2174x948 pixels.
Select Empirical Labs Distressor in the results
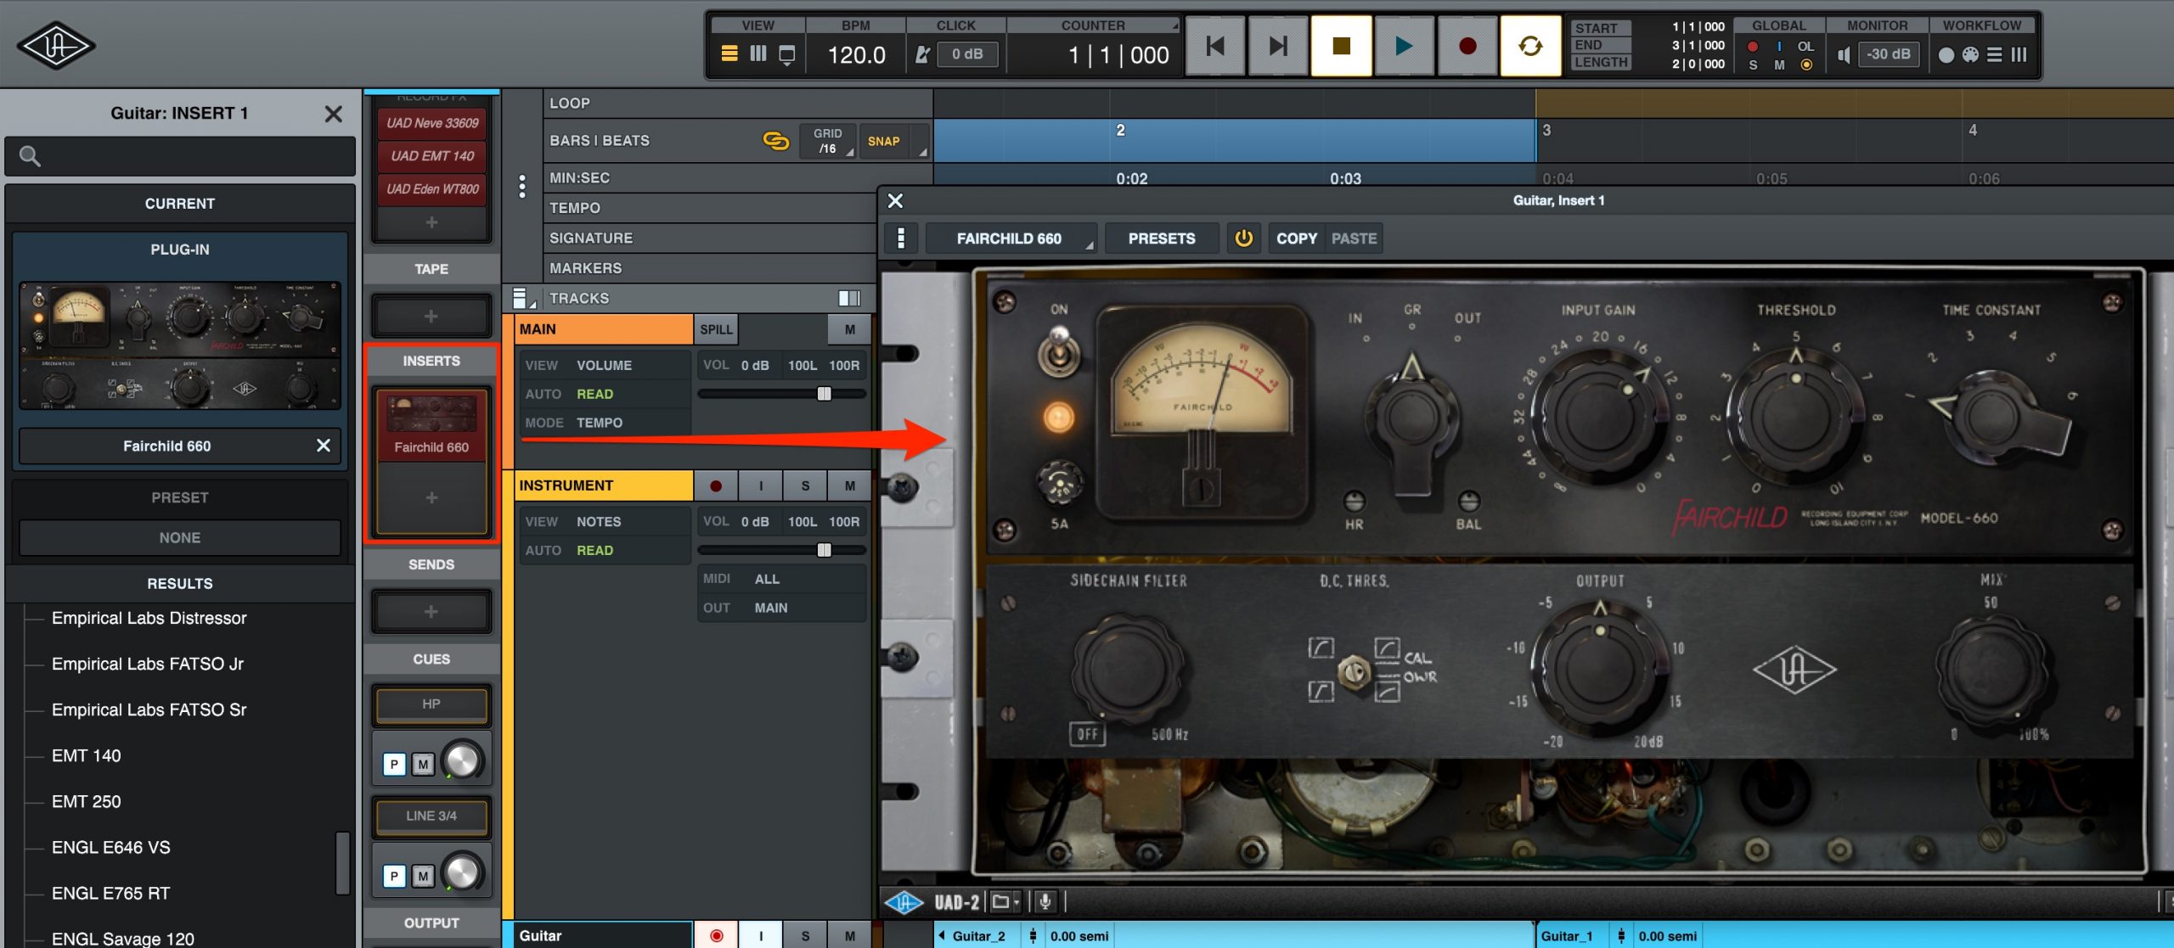149,618
